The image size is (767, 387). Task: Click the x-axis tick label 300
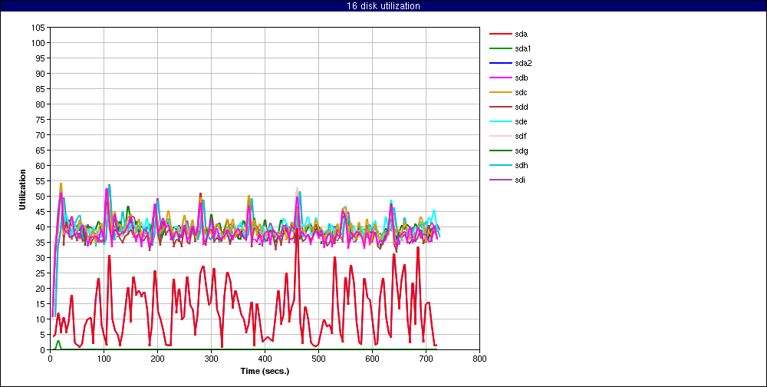point(211,358)
